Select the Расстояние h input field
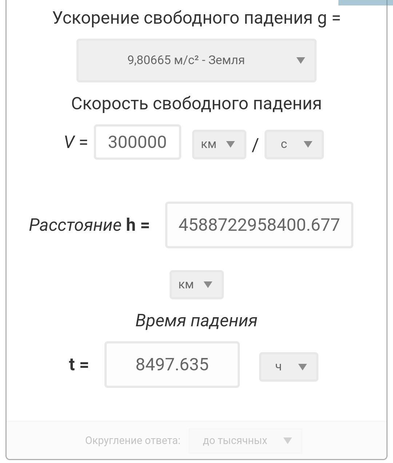 coord(259,225)
